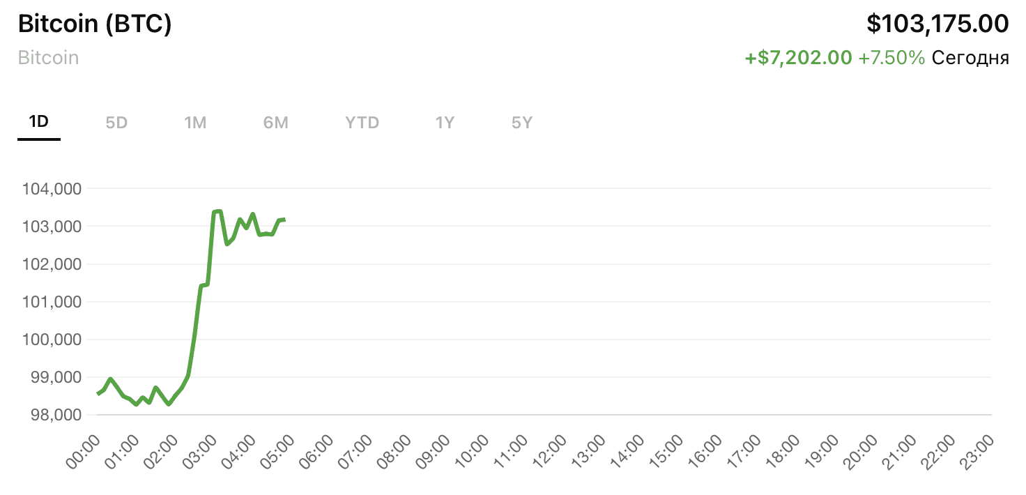Show the 6M chart range
The width and height of the screenshot is (1026, 495).
(275, 123)
